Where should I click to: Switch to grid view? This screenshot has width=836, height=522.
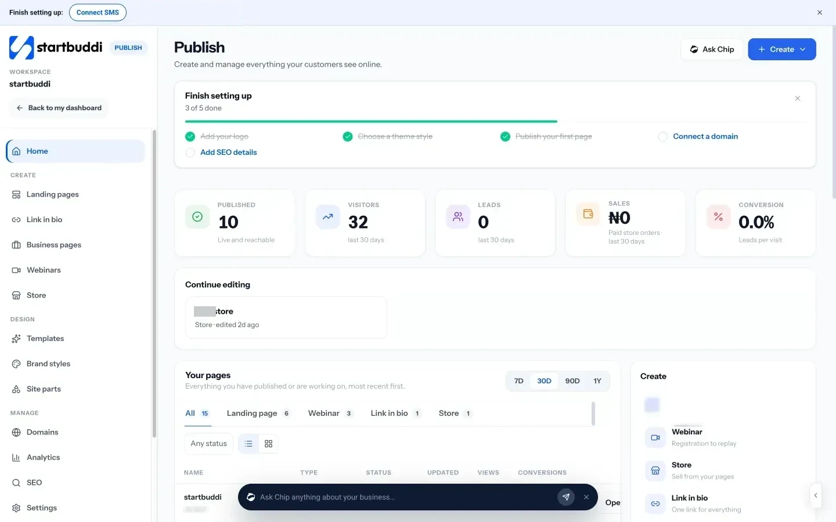[268, 444]
